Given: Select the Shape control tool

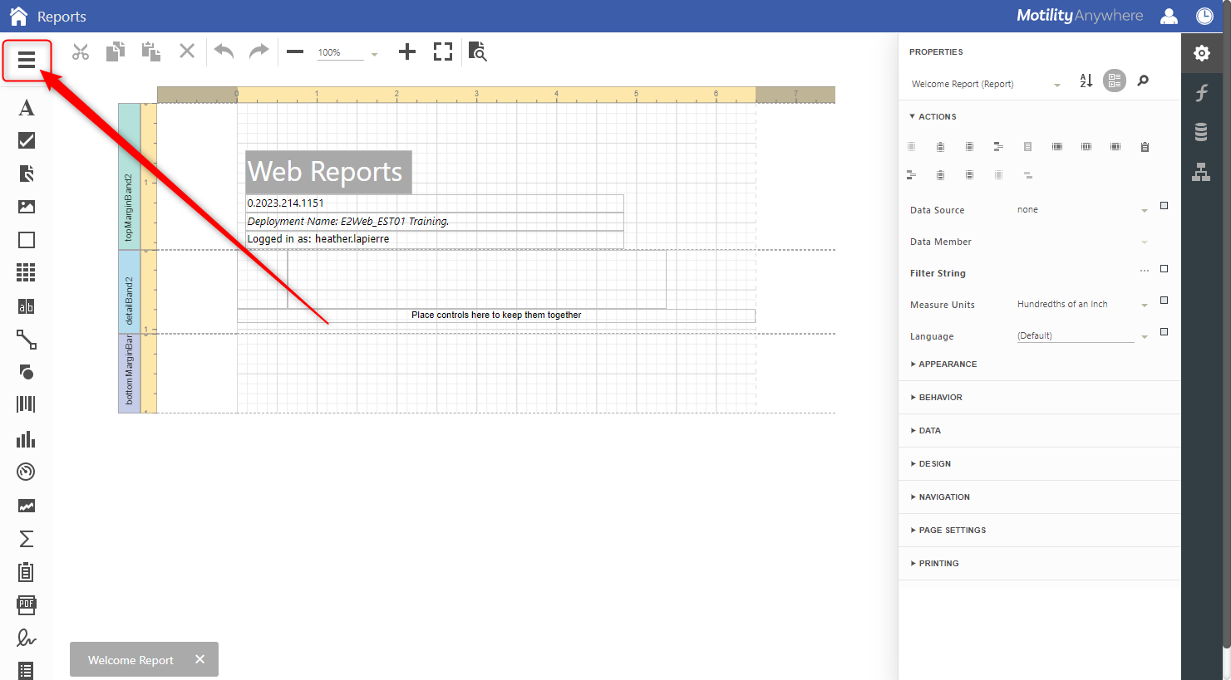Looking at the screenshot, I should 27,372.
